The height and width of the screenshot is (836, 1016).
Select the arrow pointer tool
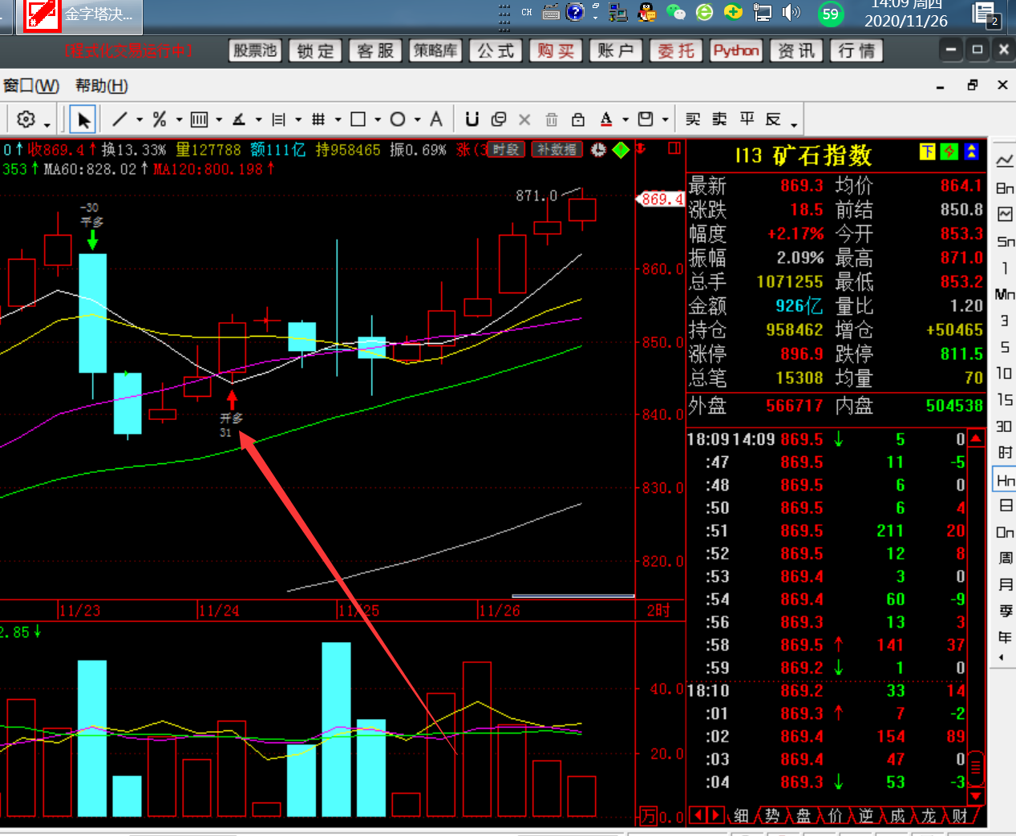click(x=83, y=119)
